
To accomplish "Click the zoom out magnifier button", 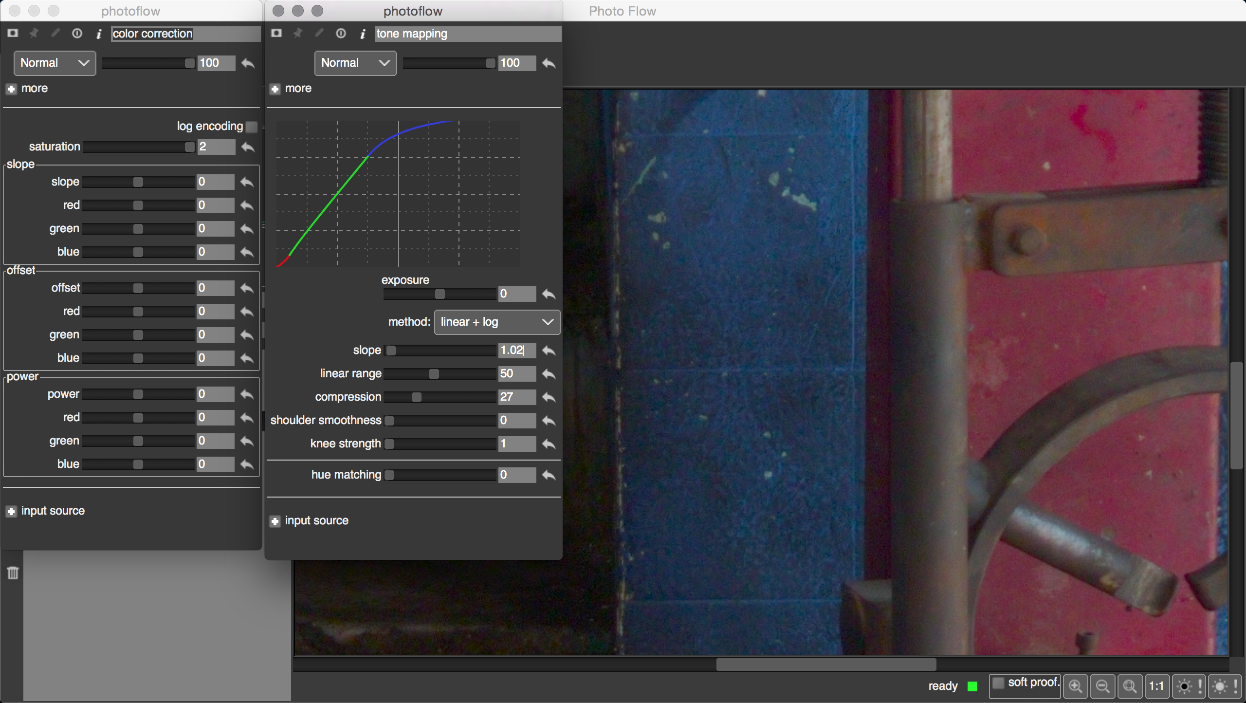I will point(1102,686).
